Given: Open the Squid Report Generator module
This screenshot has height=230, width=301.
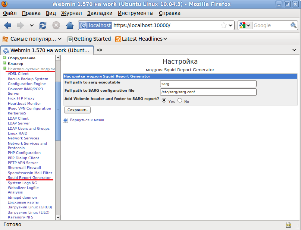Looking at the screenshot, I should 29,178.
